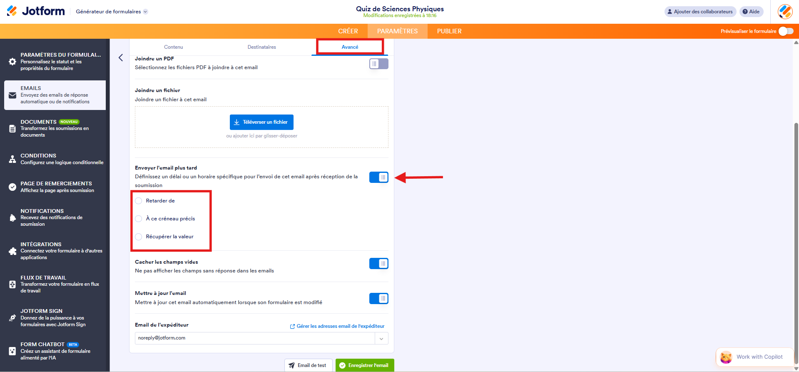Click the Conditions logic icon
Image resolution: width=799 pixels, height=372 pixels.
[x=12, y=159]
